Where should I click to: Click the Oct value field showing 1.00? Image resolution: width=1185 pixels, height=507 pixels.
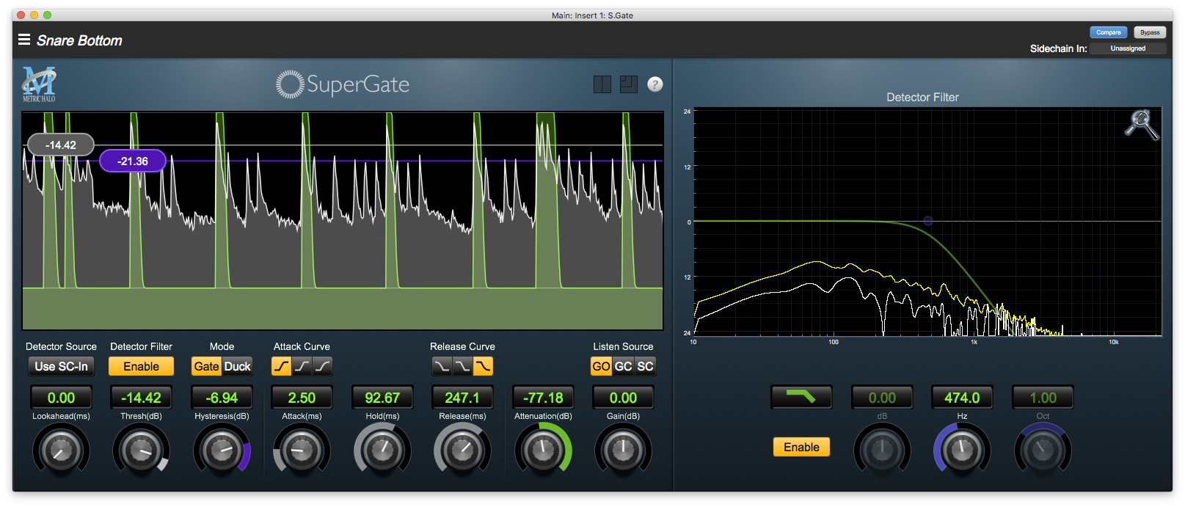tap(1043, 398)
